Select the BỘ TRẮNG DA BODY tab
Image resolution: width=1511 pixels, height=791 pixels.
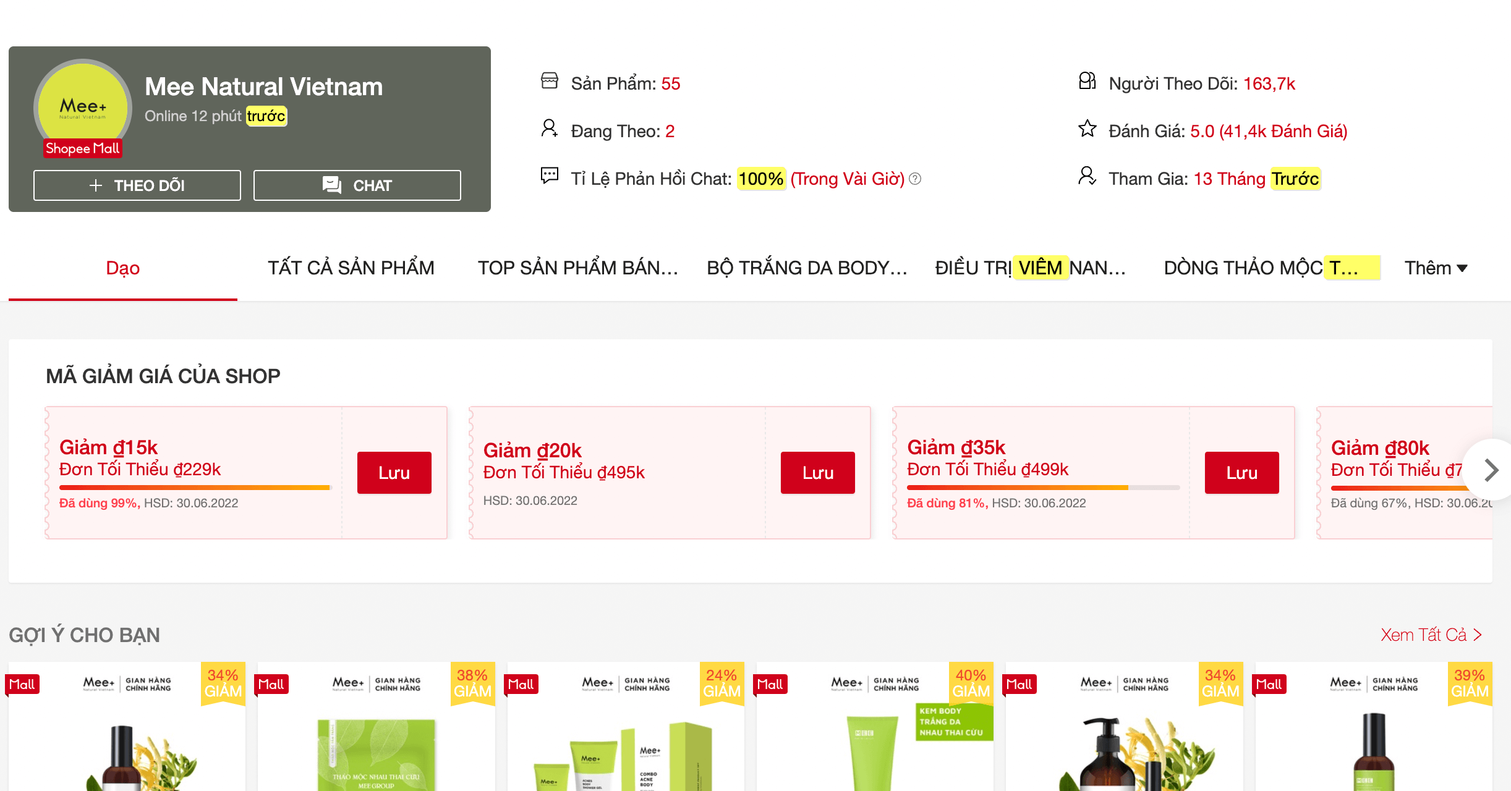(x=806, y=268)
